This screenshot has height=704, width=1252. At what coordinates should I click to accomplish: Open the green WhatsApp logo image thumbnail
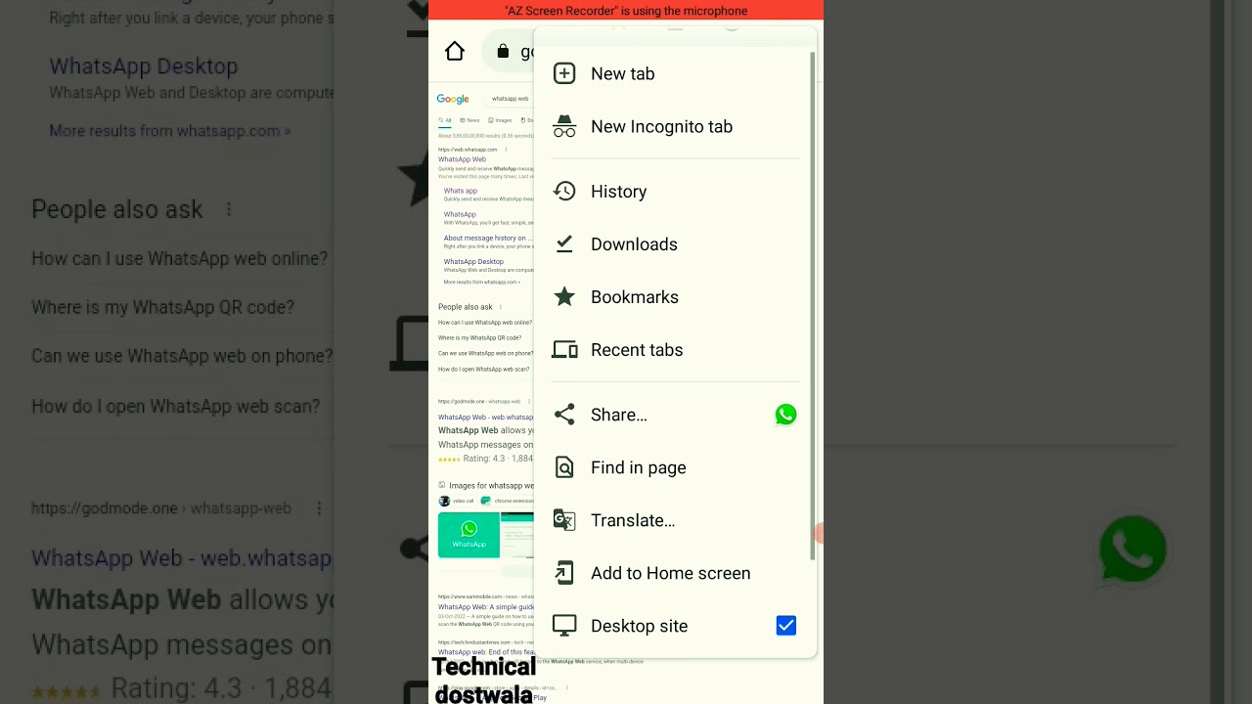469,535
